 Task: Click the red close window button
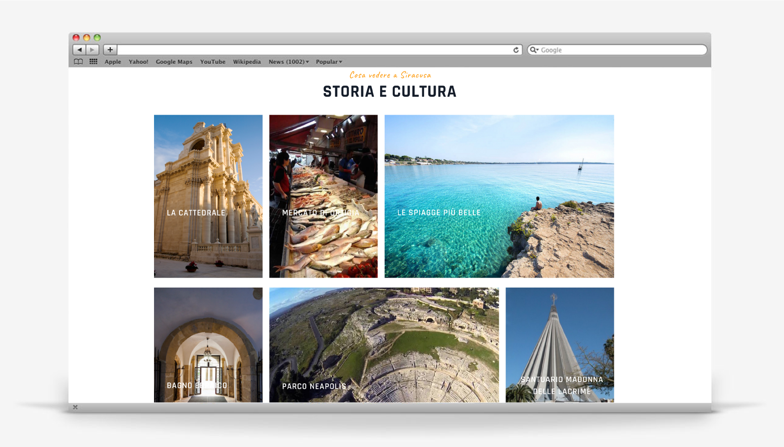[76, 38]
